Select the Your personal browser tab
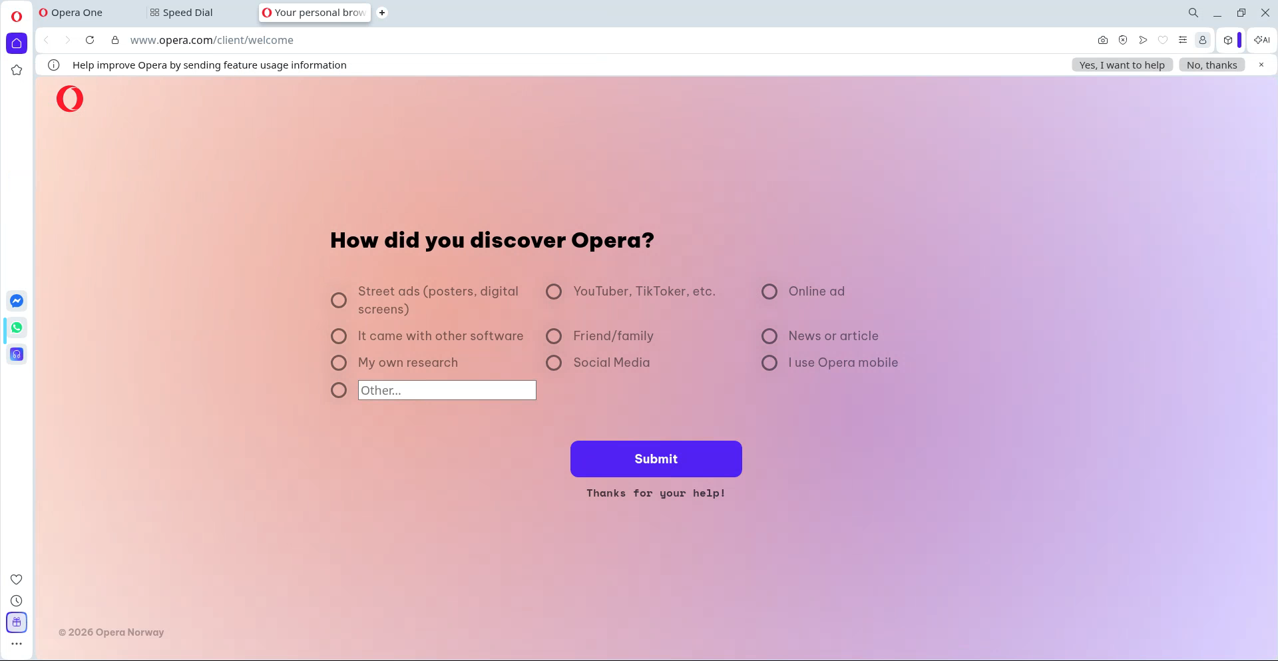 pos(315,13)
